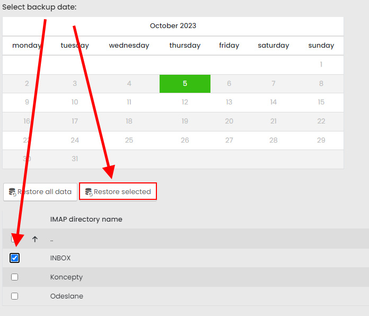The height and width of the screenshot is (316, 369).
Task: Uncheck the INBOX checkbox
Action: [x=15, y=258]
